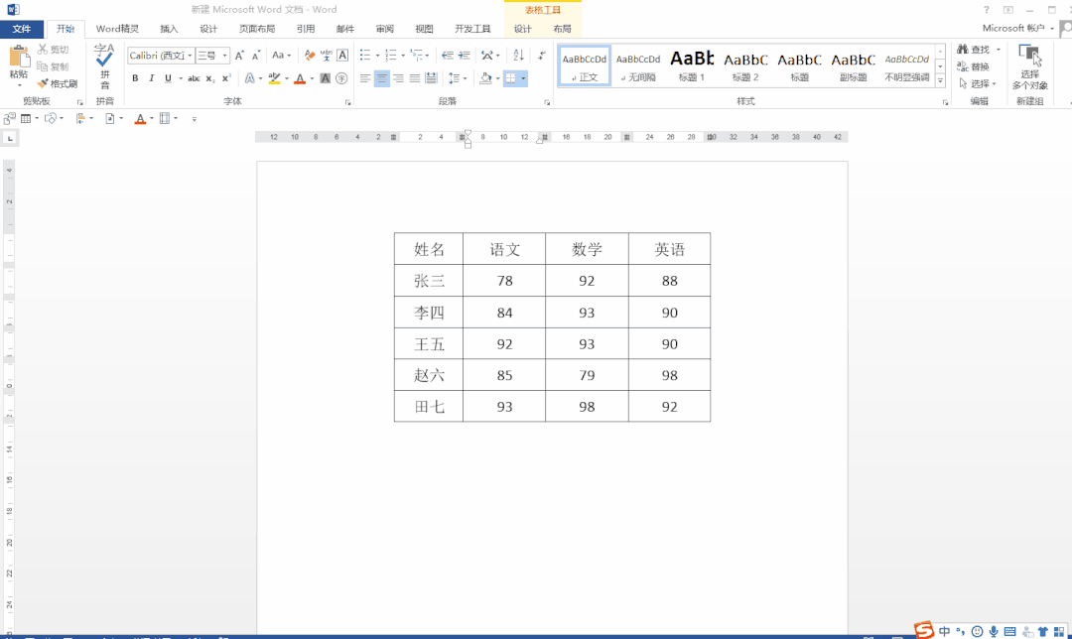Open the borders dropdown arrow
Image resolution: width=1072 pixels, height=639 pixels.
click(523, 78)
